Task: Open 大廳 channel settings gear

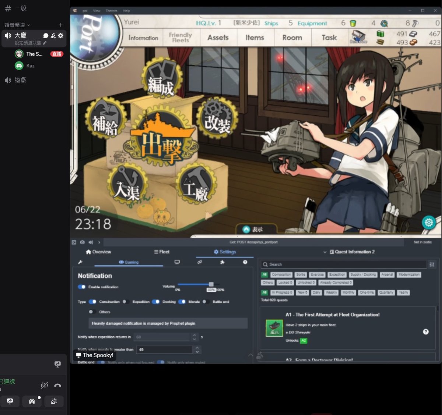Action: click(61, 36)
